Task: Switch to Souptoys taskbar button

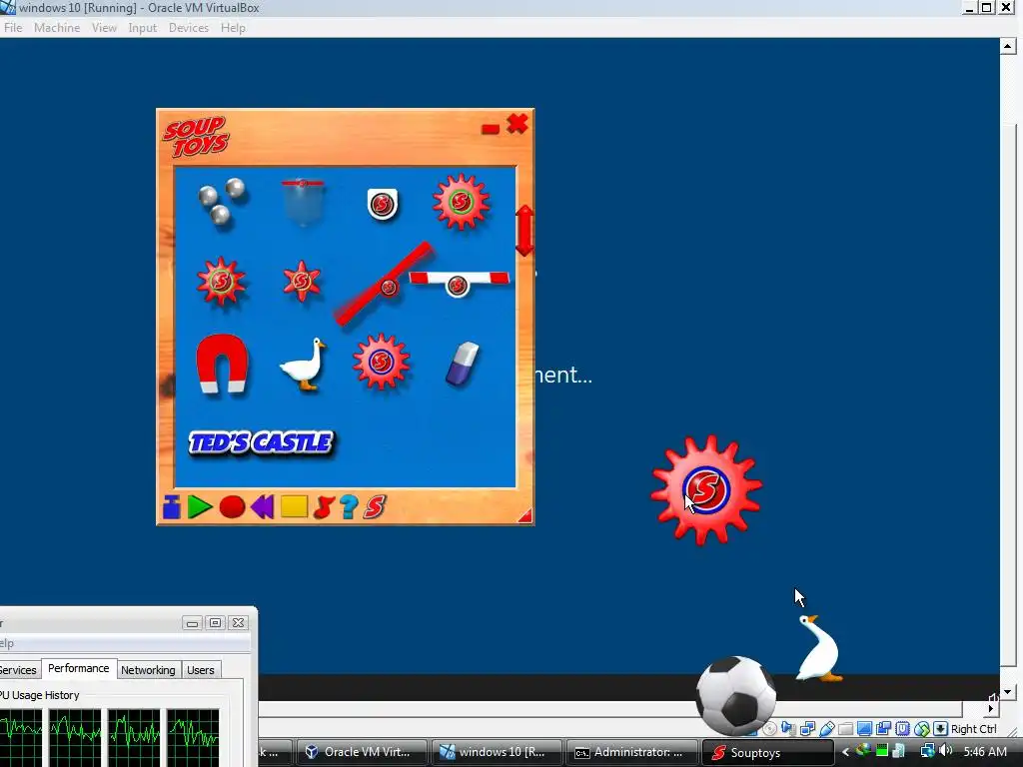Action: click(x=766, y=752)
